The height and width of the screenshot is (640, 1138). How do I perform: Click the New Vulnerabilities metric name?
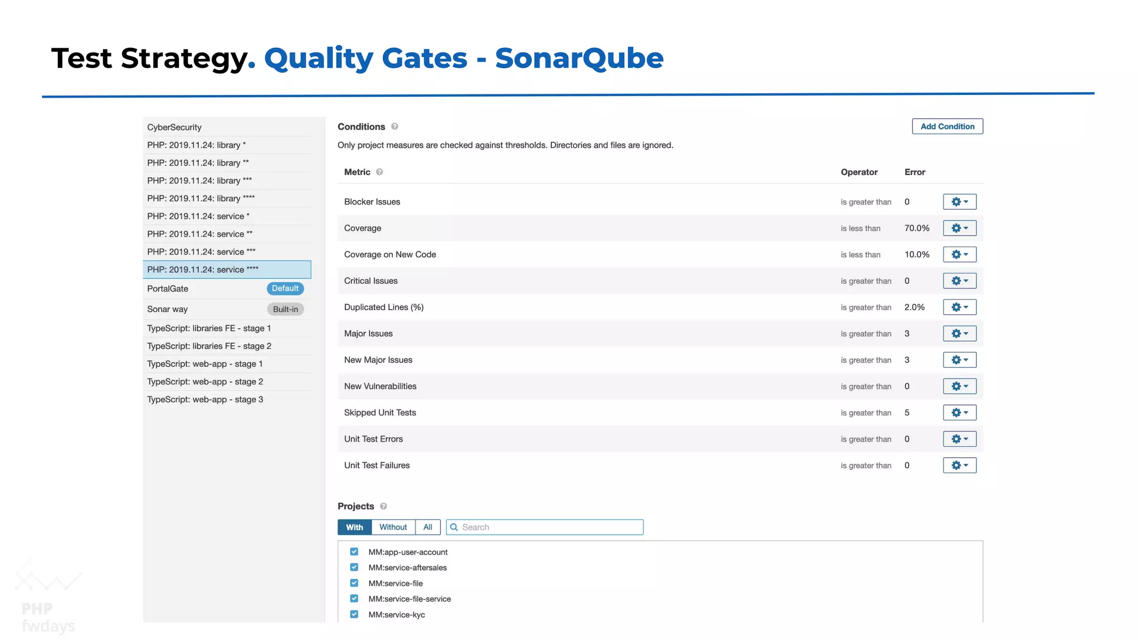coord(380,386)
